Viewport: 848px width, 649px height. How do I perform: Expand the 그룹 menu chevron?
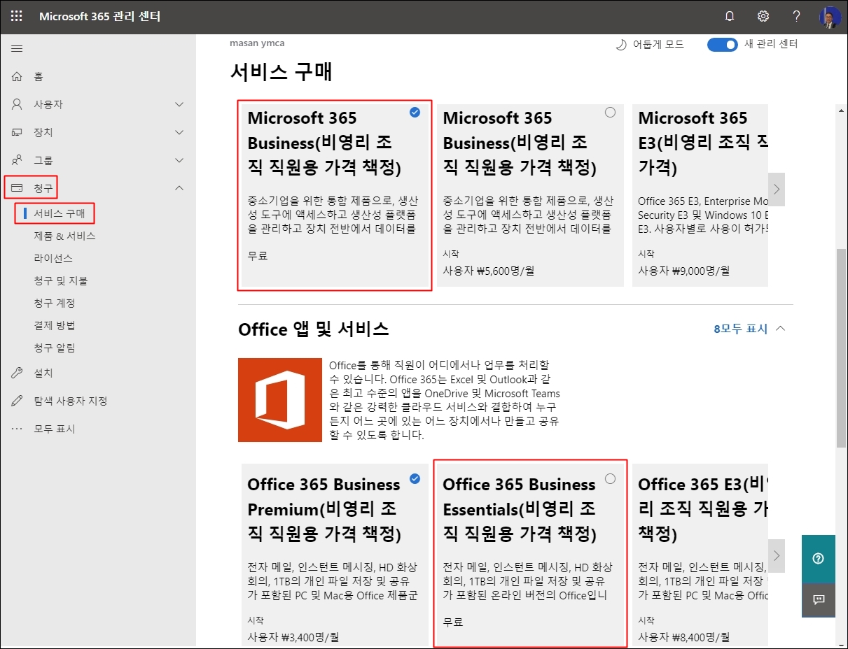pos(179,160)
